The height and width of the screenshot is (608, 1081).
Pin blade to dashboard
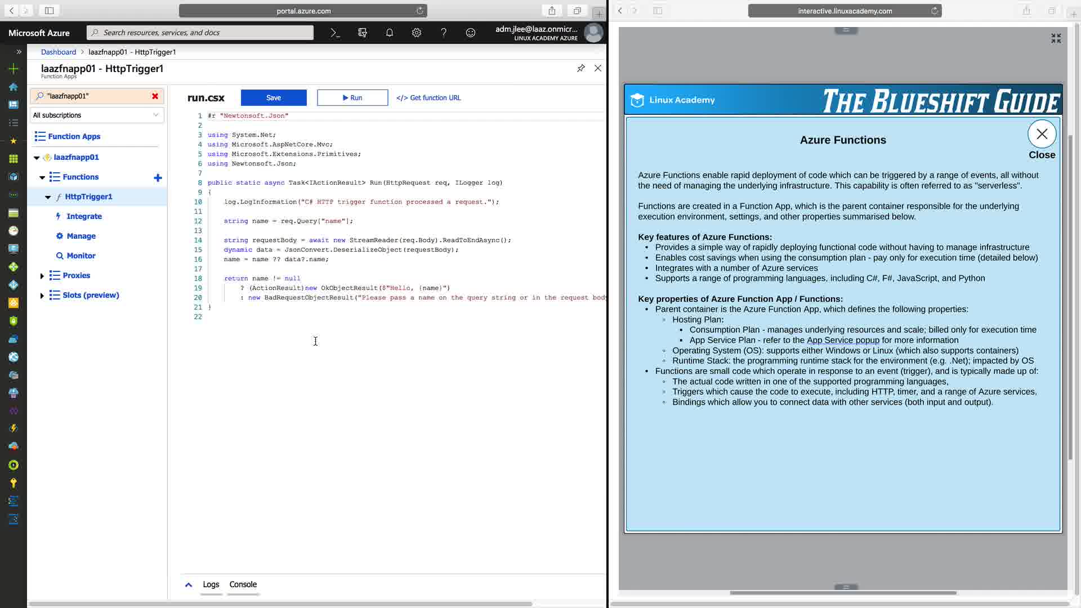click(x=580, y=68)
